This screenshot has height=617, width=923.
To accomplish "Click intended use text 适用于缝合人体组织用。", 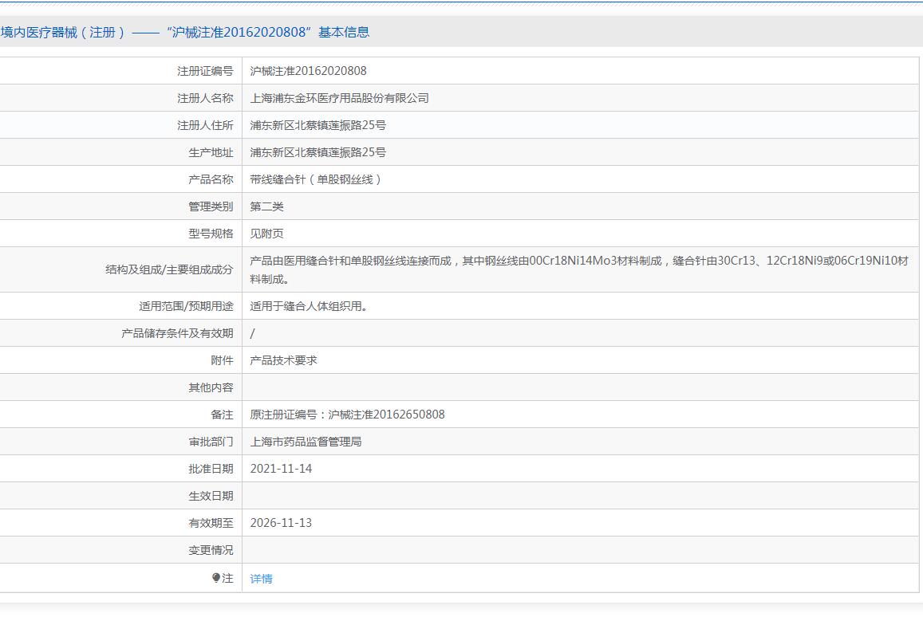I will tap(309, 306).
